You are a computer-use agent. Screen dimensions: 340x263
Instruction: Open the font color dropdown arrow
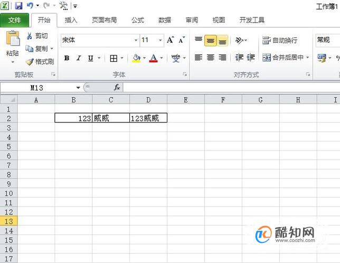(x=162, y=58)
